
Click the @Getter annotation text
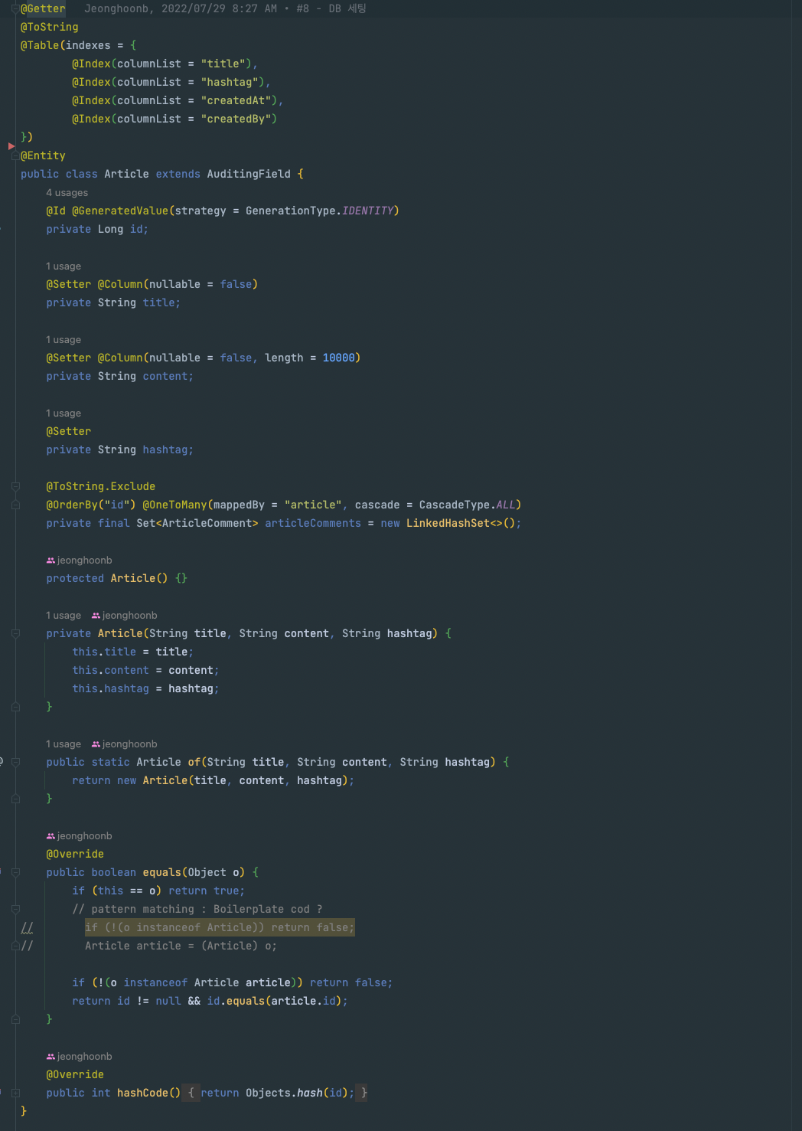[x=43, y=9]
